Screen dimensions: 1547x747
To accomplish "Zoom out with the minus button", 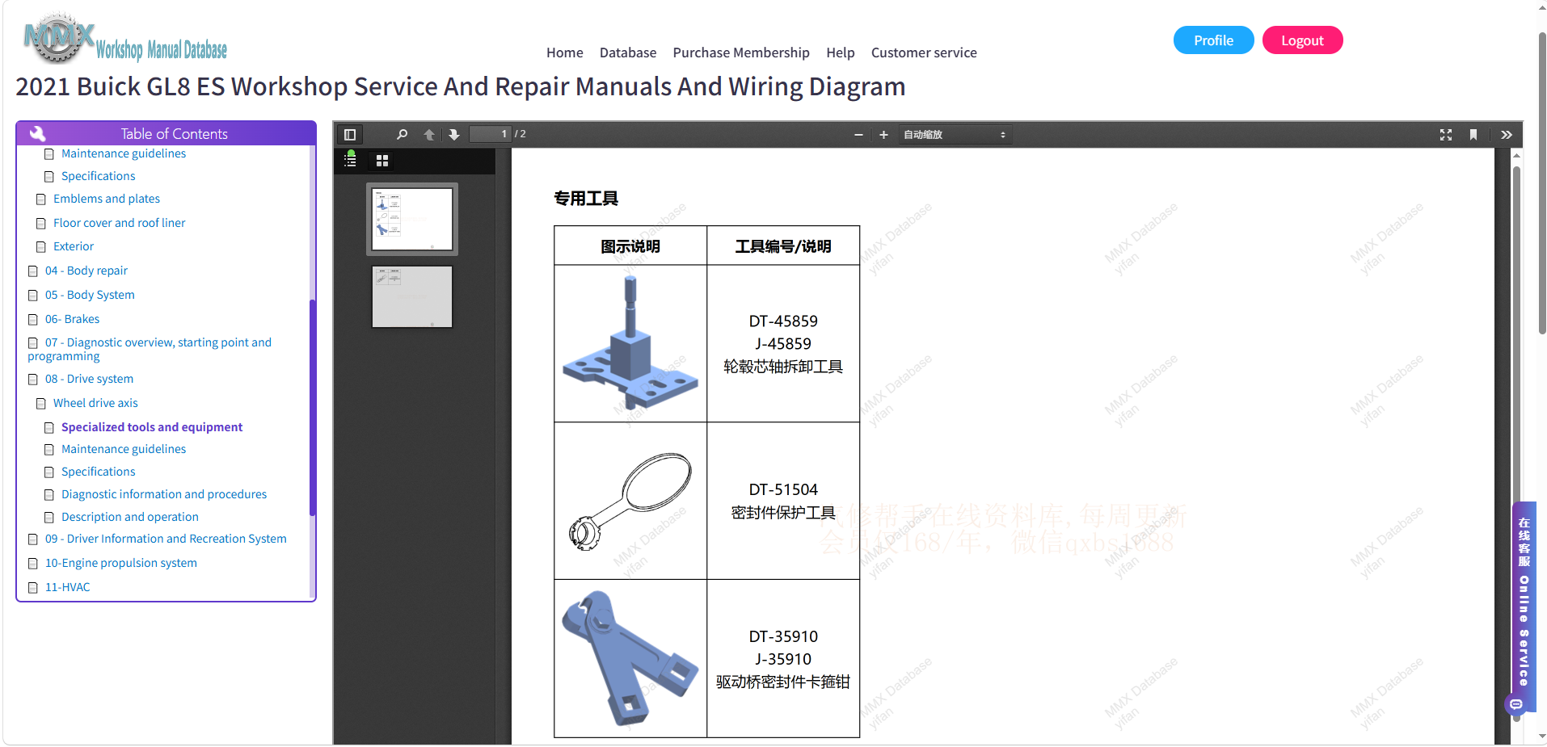I will 858,135.
